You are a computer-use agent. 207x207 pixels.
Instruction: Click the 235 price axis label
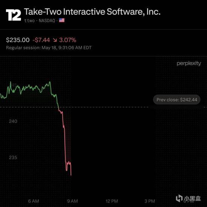(x=13, y=157)
